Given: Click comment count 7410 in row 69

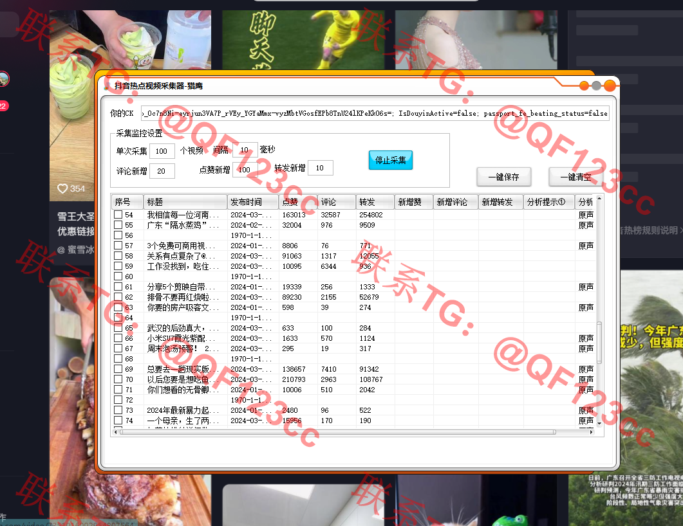Looking at the screenshot, I should 328,369.
